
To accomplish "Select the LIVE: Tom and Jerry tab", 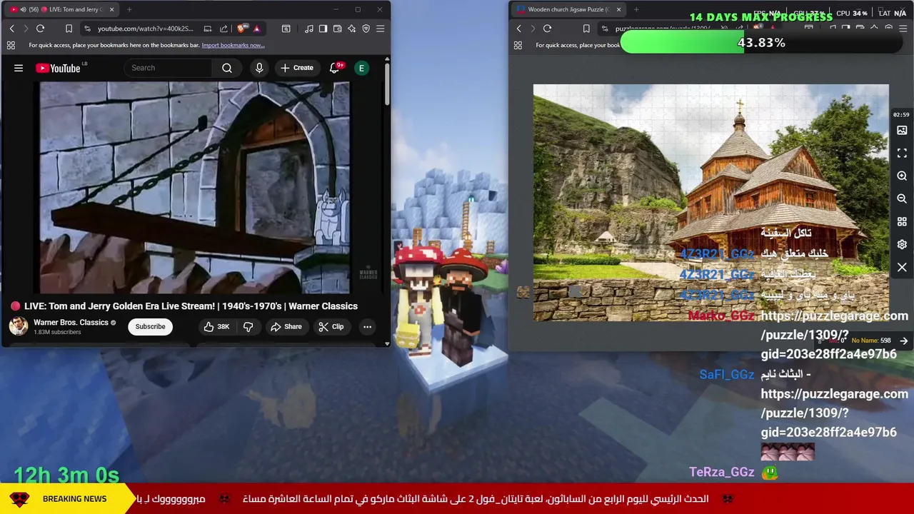I will (61, 9).
